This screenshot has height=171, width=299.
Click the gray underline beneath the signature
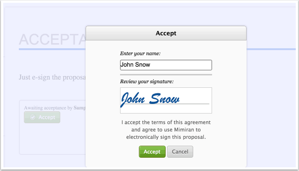[166, 104]
